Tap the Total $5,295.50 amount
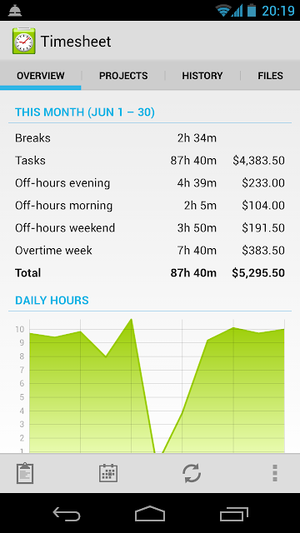This screenshot has height=533, width=300. point(258,273)
